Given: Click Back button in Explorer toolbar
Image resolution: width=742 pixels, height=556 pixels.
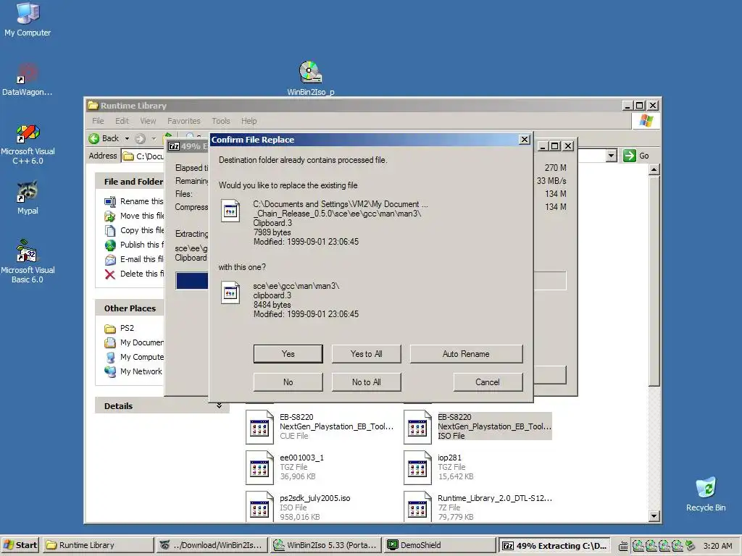Looking at the screenshot, I should point(104,138).
